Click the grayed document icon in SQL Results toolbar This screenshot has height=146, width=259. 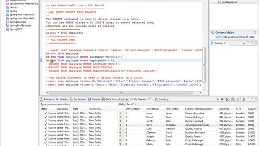238,99
